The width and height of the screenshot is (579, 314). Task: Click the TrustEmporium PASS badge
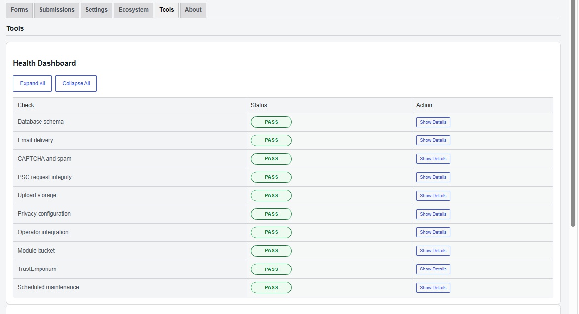271,269
